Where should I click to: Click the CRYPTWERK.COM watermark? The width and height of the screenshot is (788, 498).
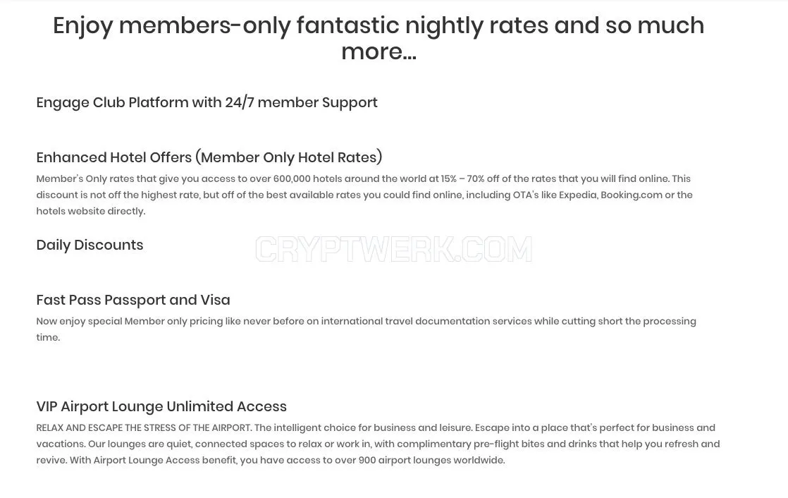click(x=393, y=250)
